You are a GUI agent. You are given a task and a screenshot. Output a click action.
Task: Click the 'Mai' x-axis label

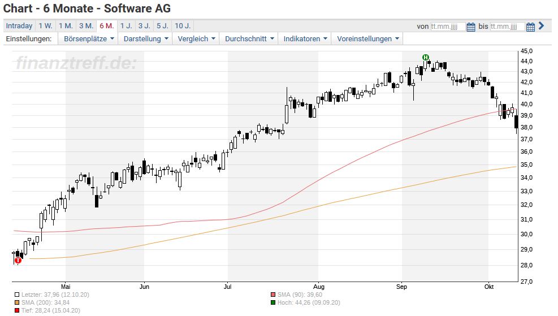coord(66,287)
